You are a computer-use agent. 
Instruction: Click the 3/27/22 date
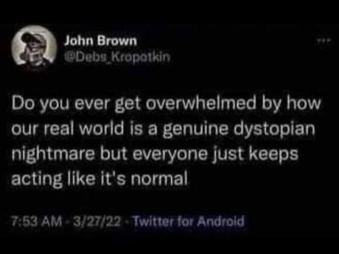pyautogui.click(x=97, y=221)
